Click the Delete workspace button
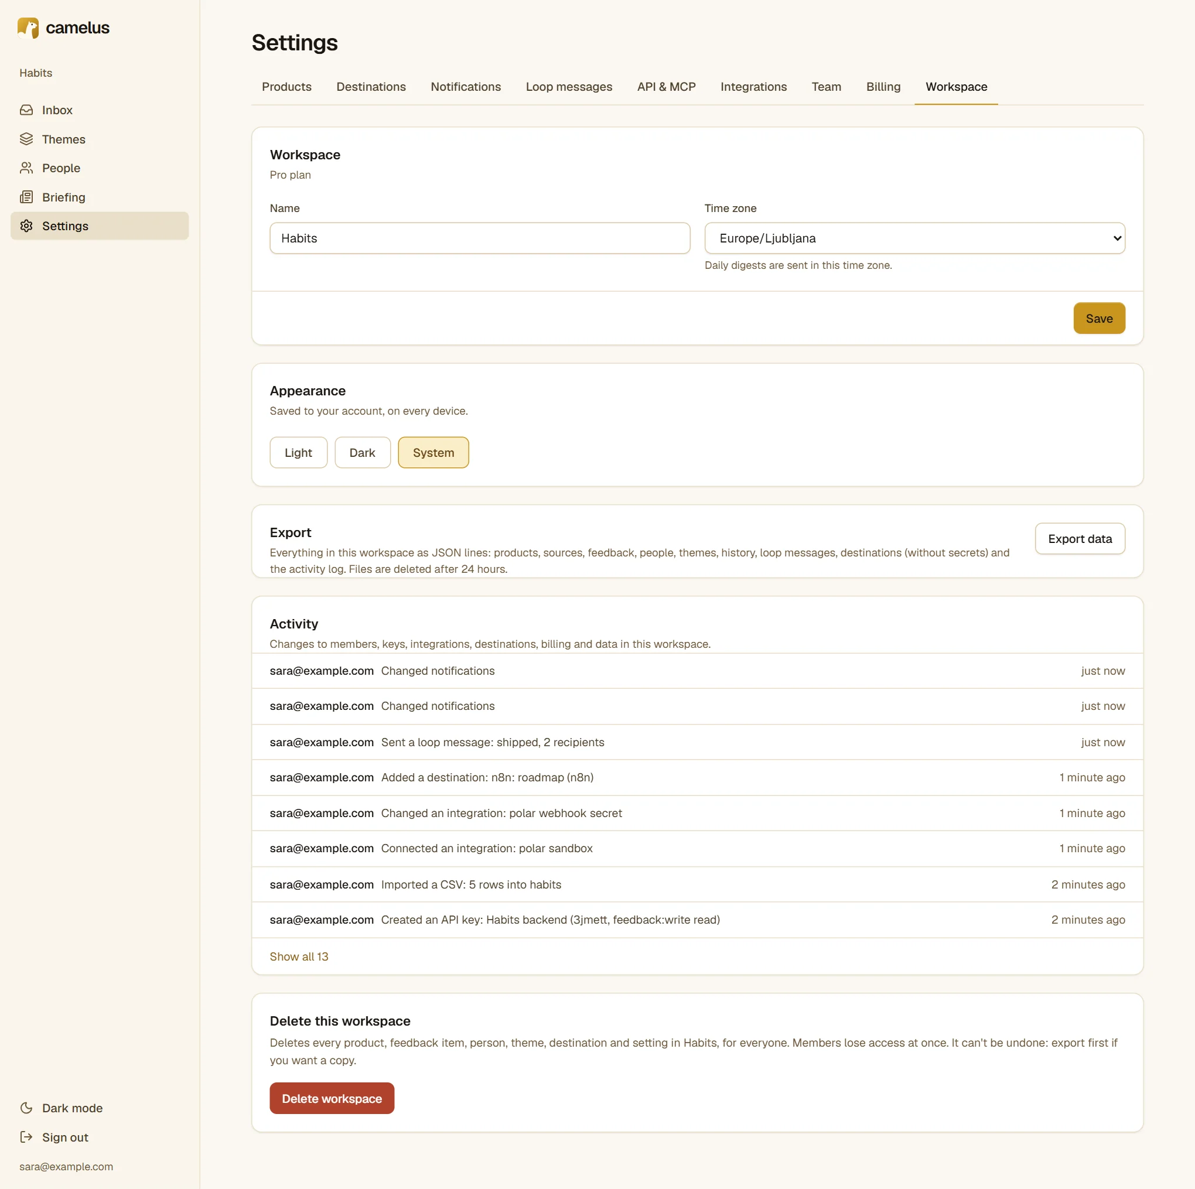This screenshot has height=1189, width=1195. point(332,1098)
